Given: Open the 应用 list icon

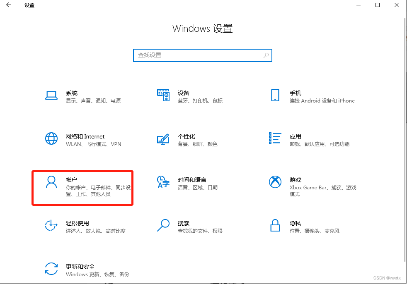Looking at the screenshot, I should click(x=275, y=138).
